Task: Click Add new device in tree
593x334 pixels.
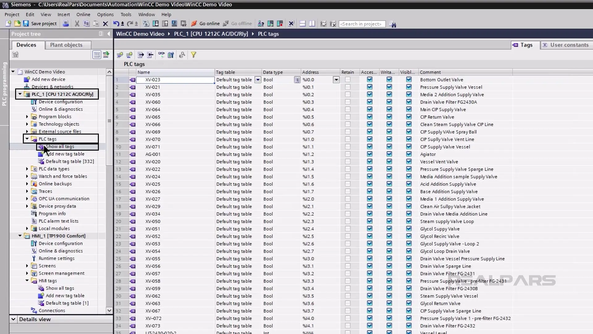Action: (48, 79)
